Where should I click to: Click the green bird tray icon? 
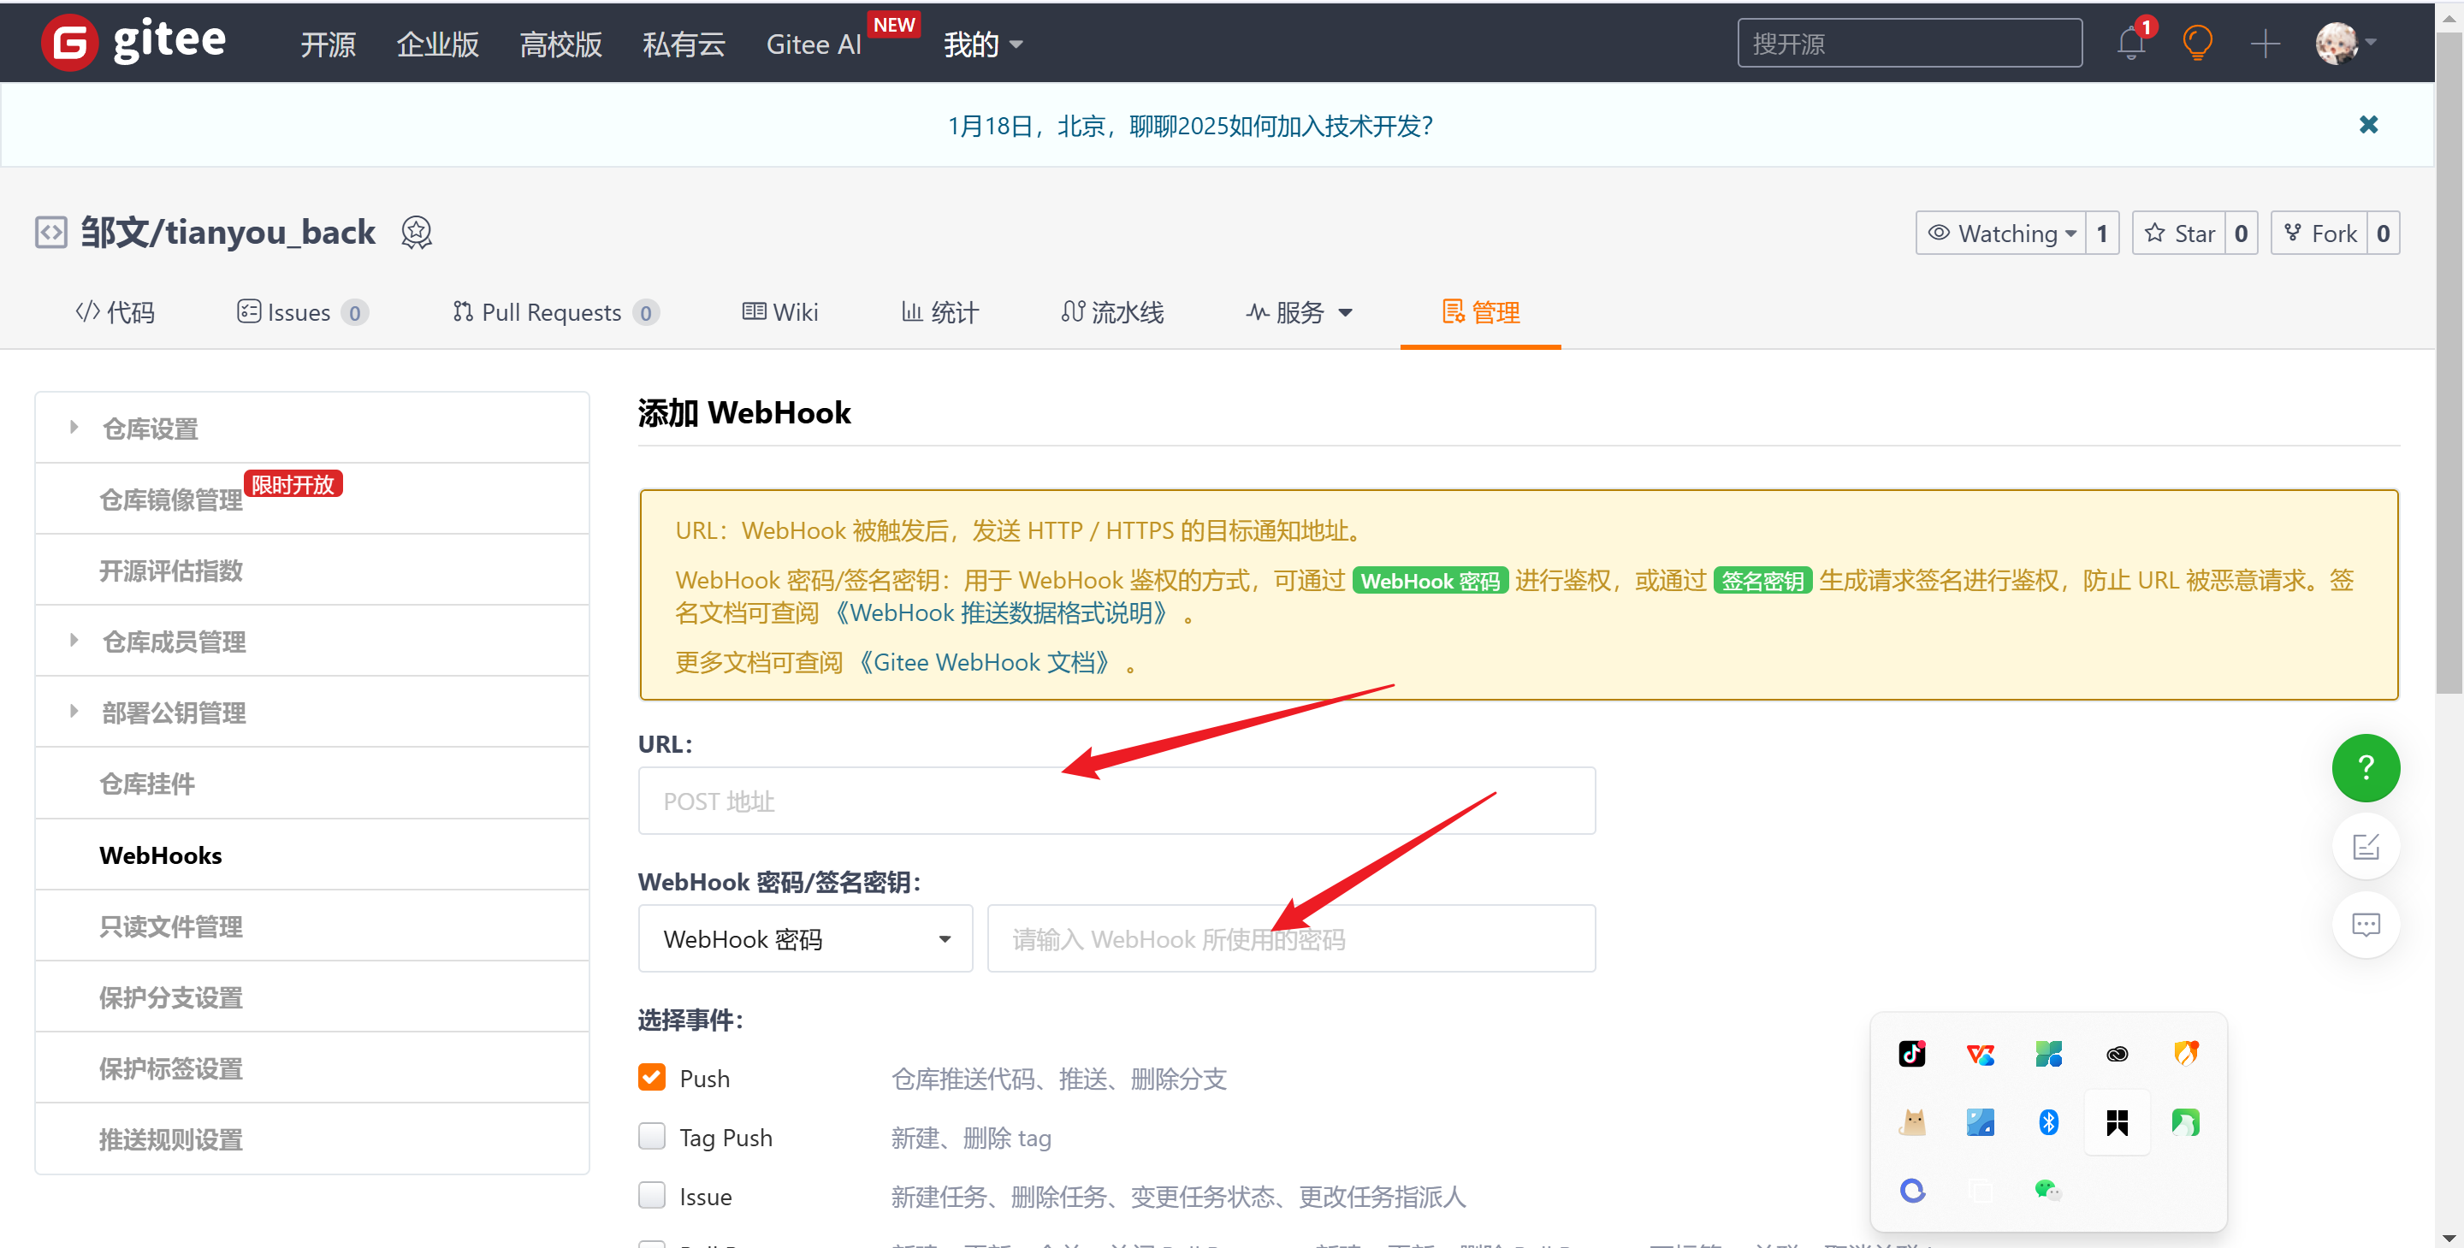[x=2186, y=1121]
